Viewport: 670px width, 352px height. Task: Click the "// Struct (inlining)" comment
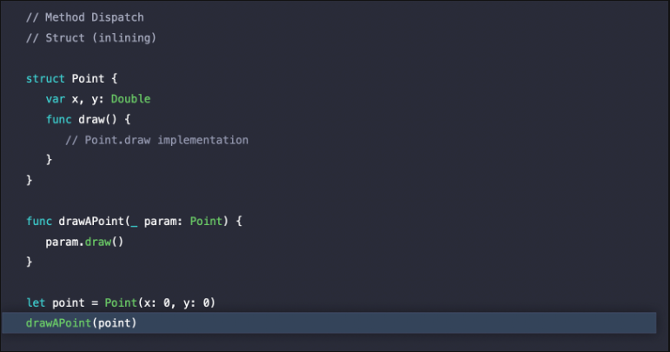coord(91,38)
